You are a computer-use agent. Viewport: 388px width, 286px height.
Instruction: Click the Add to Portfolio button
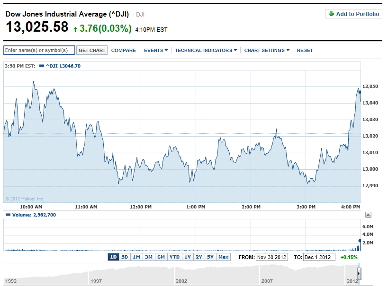click(353, 14)
